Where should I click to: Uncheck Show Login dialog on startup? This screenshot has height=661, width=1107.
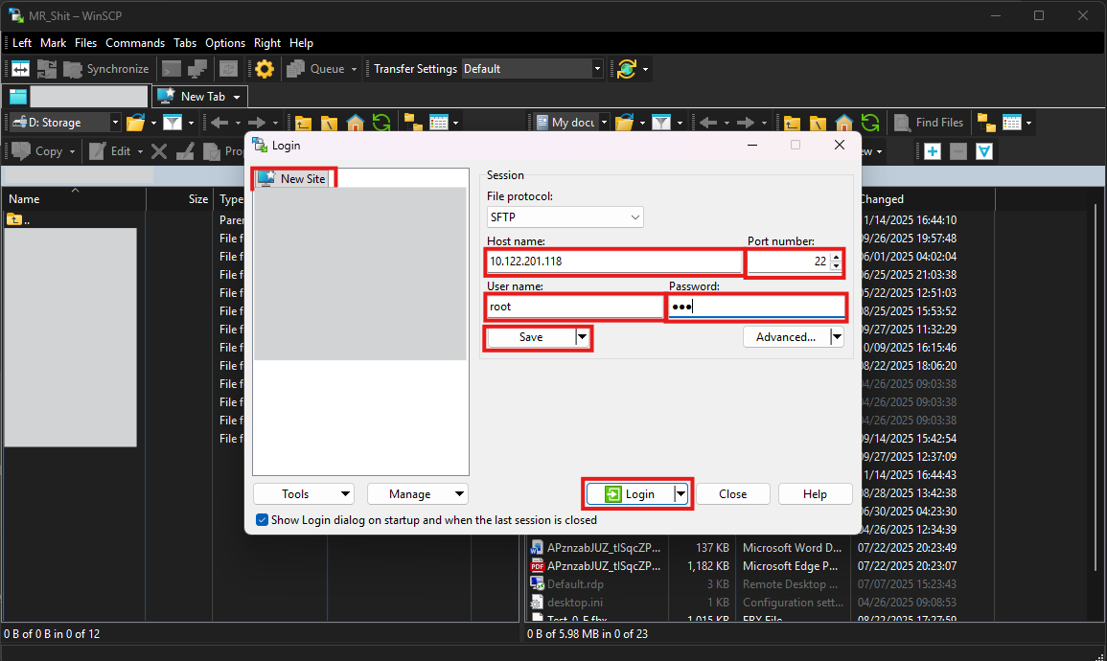pyautogui.click(x=263, y=520)
